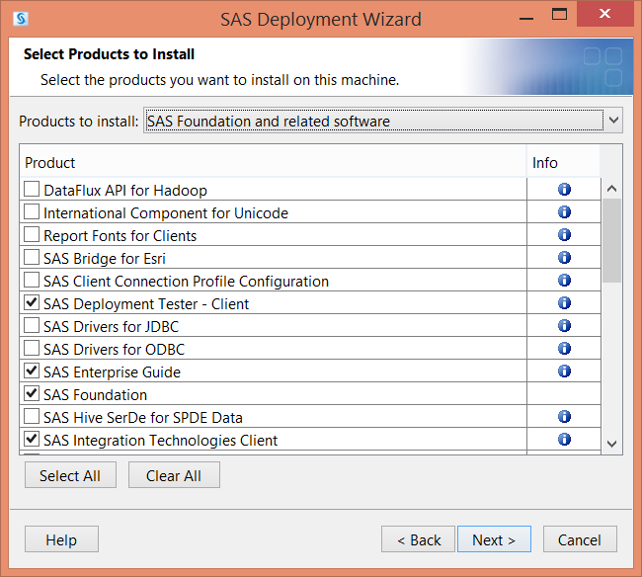Deselect SAS Foundation checkbox
This screenshot has height=577, width=642.
click(x=32, y=394)
